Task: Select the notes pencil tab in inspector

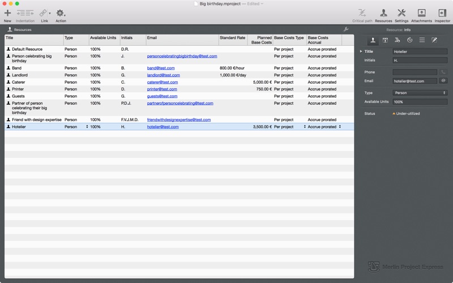Action: pyautogui.click(x=434, y=40)
